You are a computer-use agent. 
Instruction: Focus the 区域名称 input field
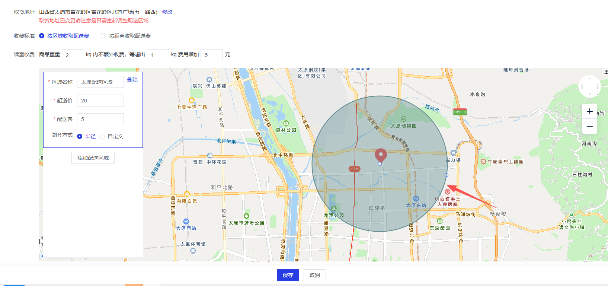point(100,82)
